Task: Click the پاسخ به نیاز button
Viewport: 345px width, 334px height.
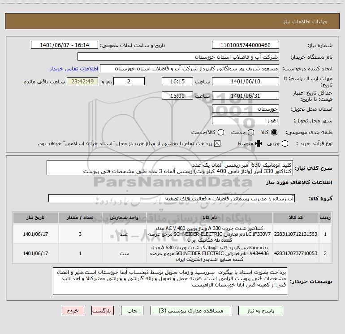Action: click(260, 311)
